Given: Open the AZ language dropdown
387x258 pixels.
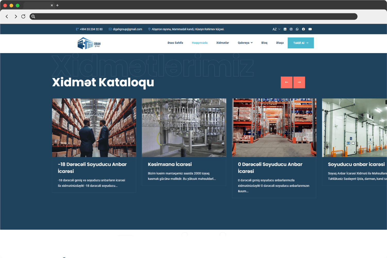Looking at the screenshot, I should (276, 29).
